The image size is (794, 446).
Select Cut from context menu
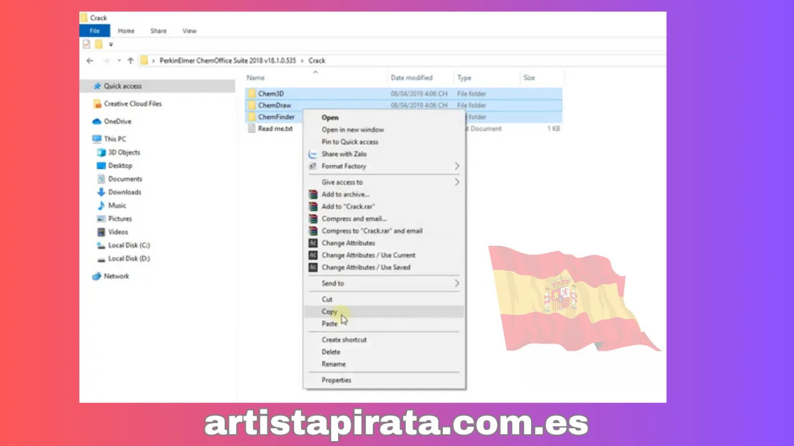tap(327, 299)
